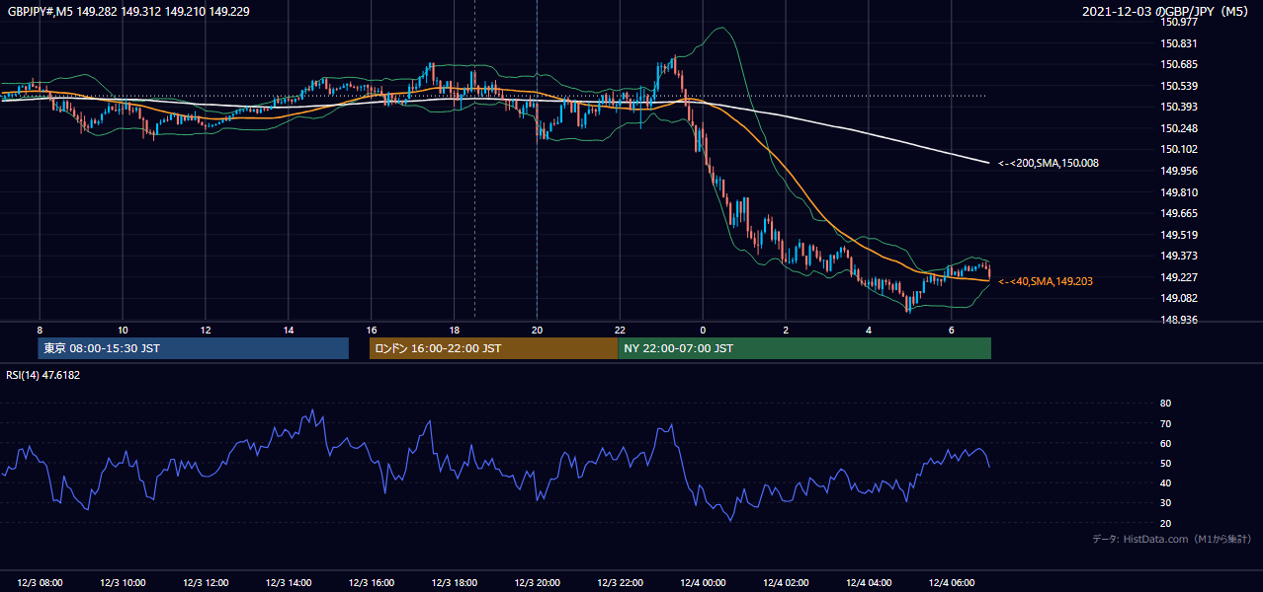
Task: Click the 2021-12-03 GBP/JPY (M5) chart title
Action: click(1167, 12)
